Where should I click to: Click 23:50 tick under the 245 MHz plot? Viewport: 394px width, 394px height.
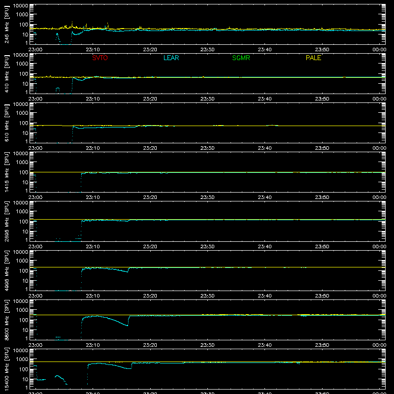point(322,50)
